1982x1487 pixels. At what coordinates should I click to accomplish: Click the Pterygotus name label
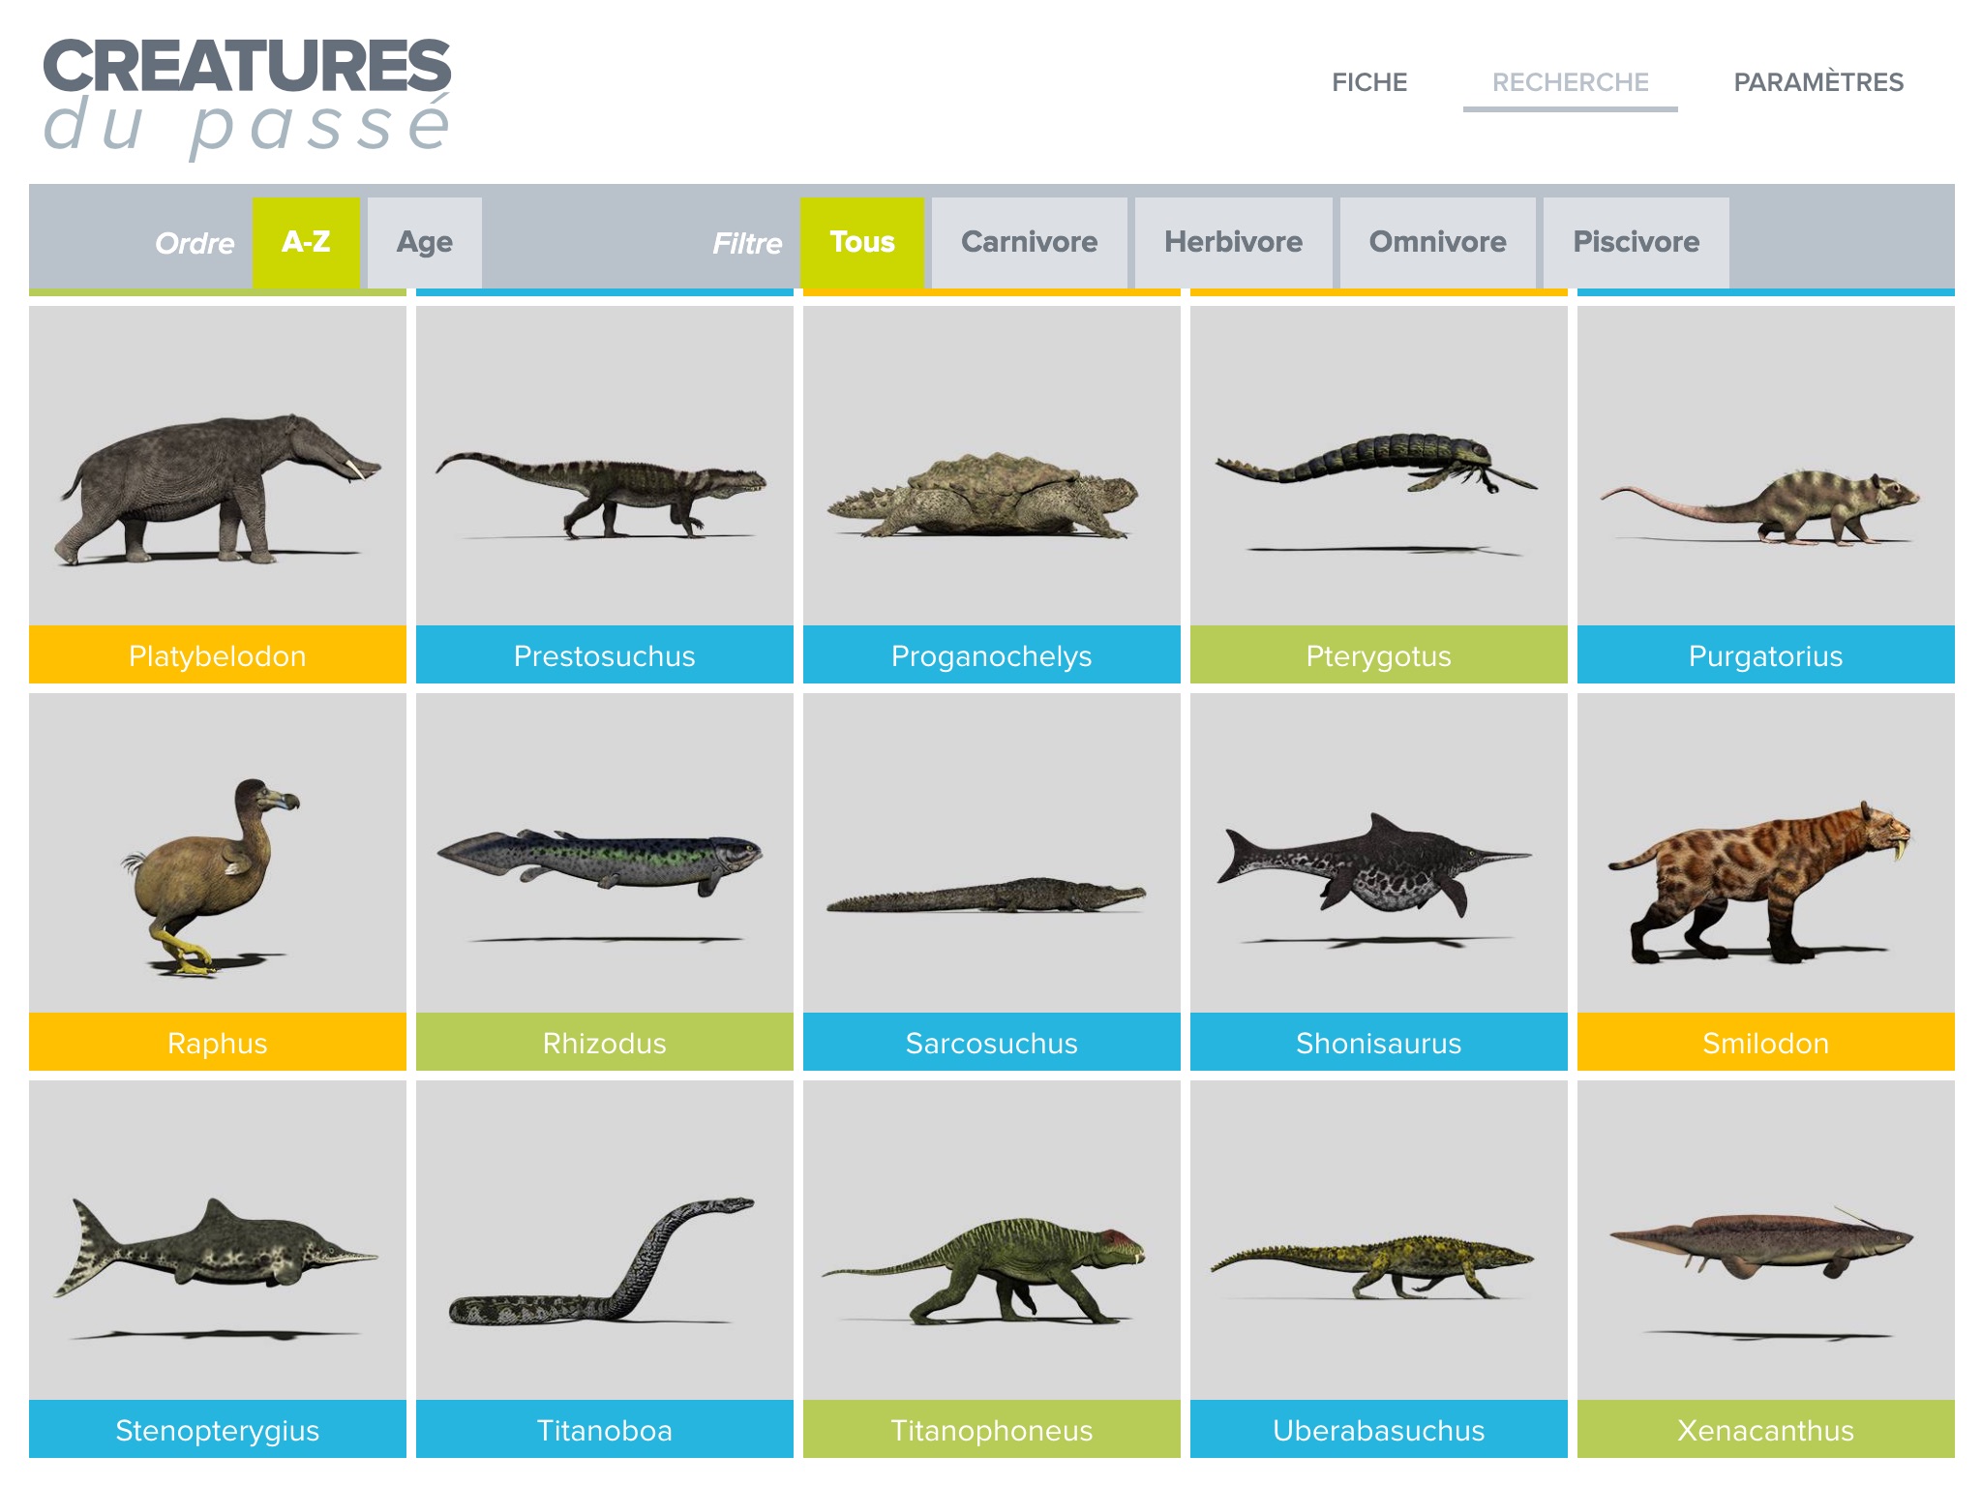(1379, 655)
